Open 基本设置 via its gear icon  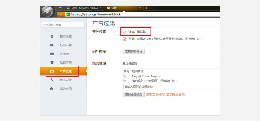click(52, 36)
